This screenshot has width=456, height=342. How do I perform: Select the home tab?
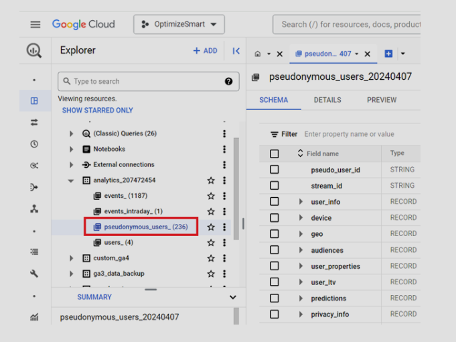[x=258, y=54]
